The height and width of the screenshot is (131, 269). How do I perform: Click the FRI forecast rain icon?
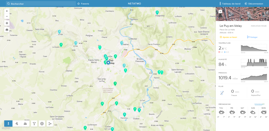pos(232,112)
